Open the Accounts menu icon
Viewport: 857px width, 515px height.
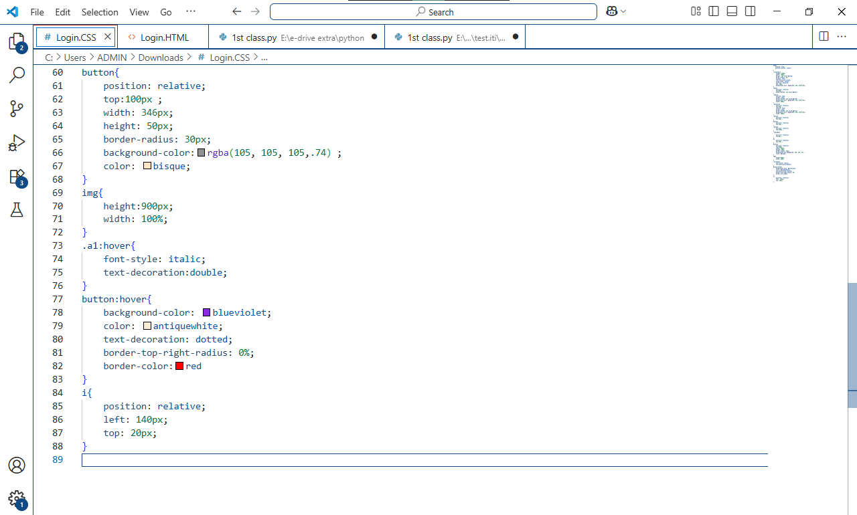click(x=17, y=466)
